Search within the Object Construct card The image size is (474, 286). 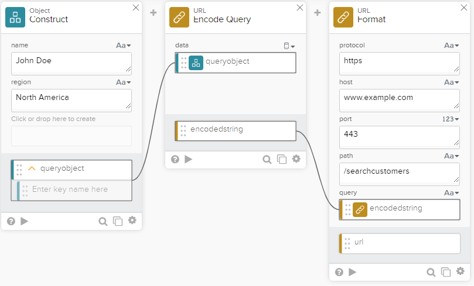[103, 221]
